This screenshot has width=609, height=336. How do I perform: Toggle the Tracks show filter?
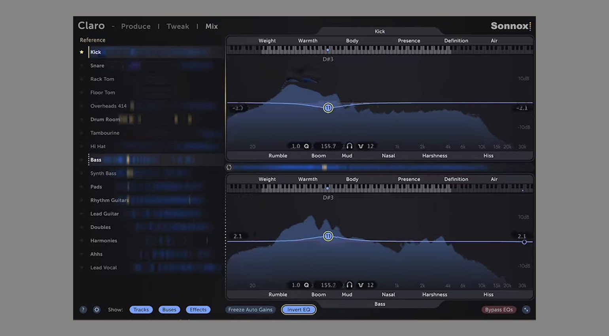click(141, 310)
